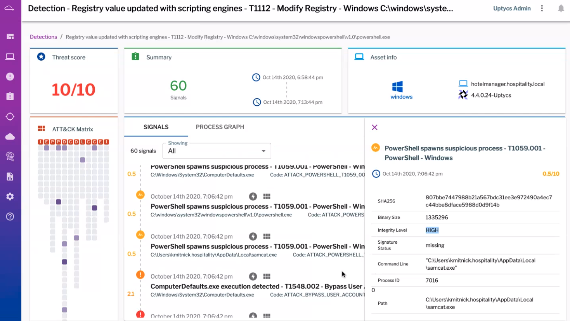Open the clipboard detections icon in the sidebar
Image resolution: width=570 pixels, height=321 pixels.
pyautogui.click(x=10, y=96)
